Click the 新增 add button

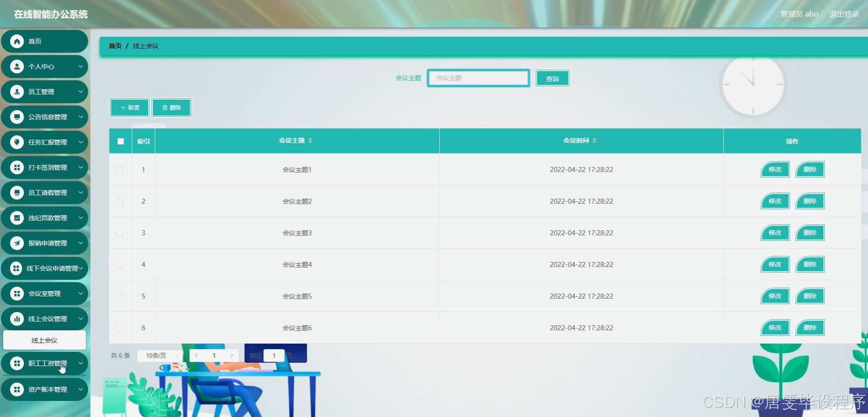[130, 107]
